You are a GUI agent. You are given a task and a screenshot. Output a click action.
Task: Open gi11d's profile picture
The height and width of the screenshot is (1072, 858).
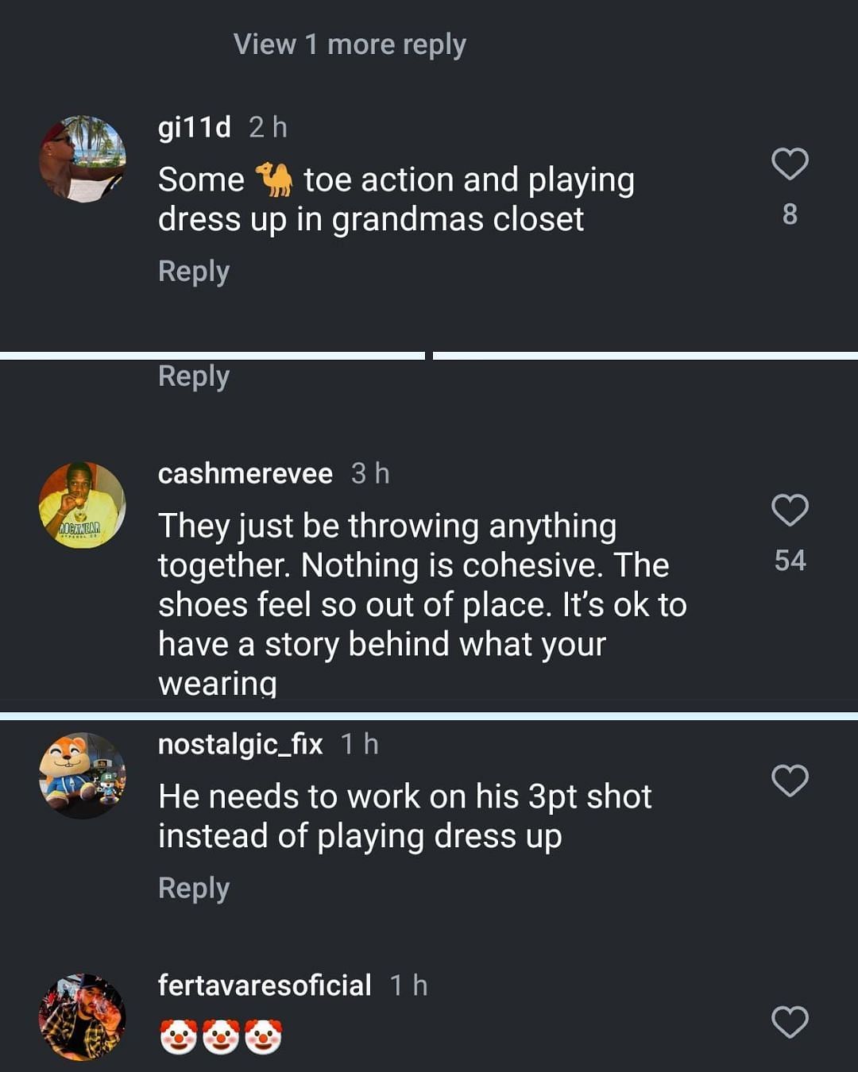83,159
